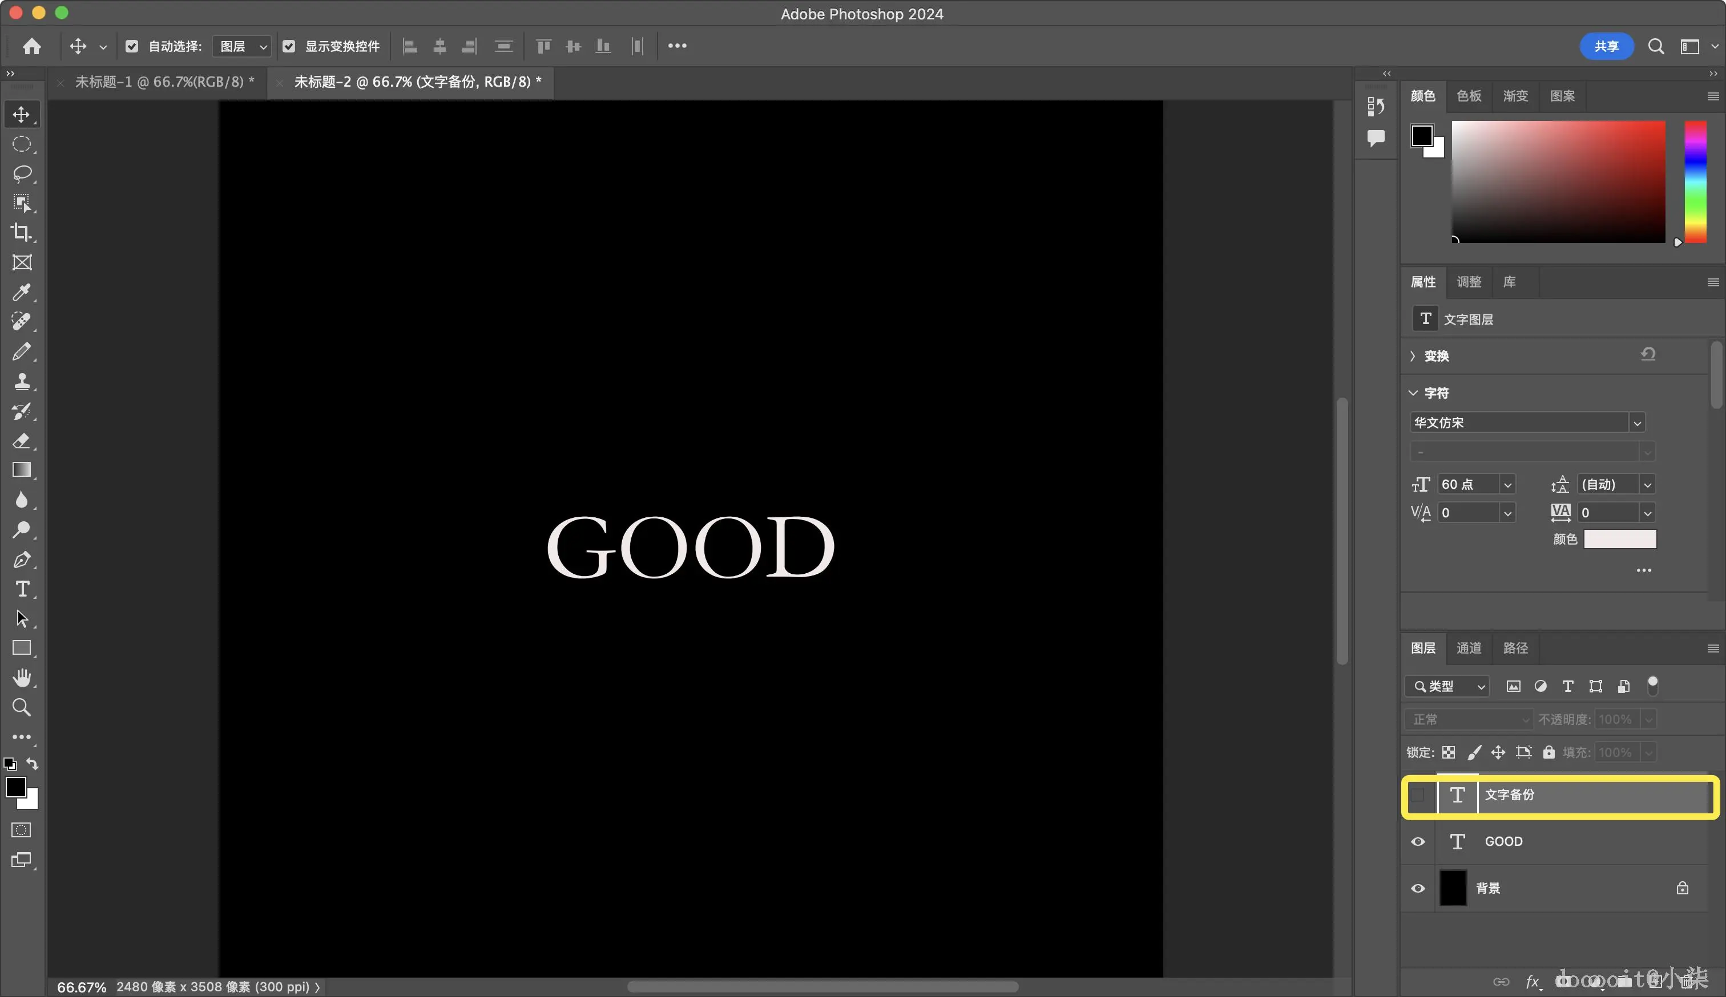Select the Pen tool
The height and width of the screenshot is (997, 1726).
[22, 560]
